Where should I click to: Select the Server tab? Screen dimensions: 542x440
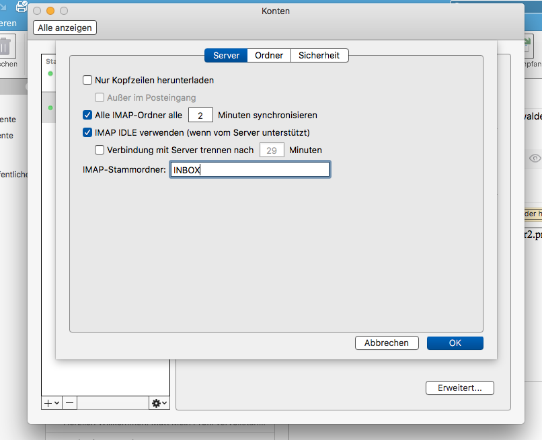[x=226, y=56]
